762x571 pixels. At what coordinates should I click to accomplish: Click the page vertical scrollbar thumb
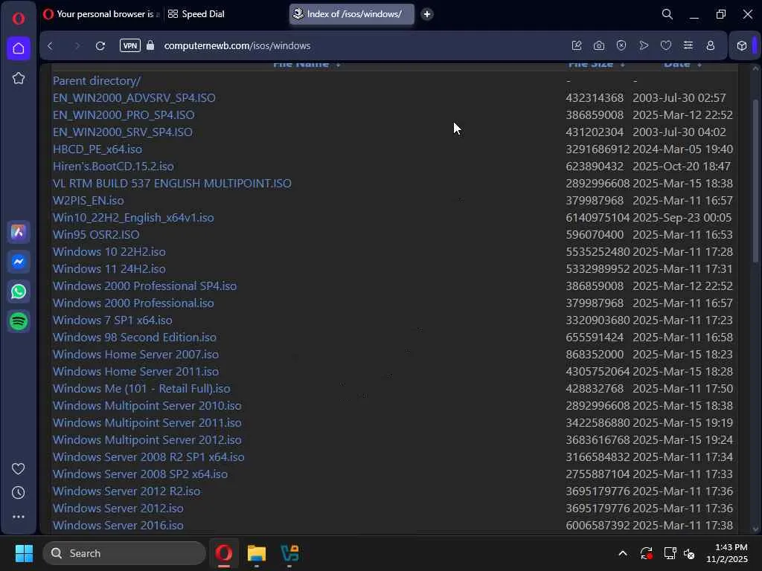[x=755, y=181]
